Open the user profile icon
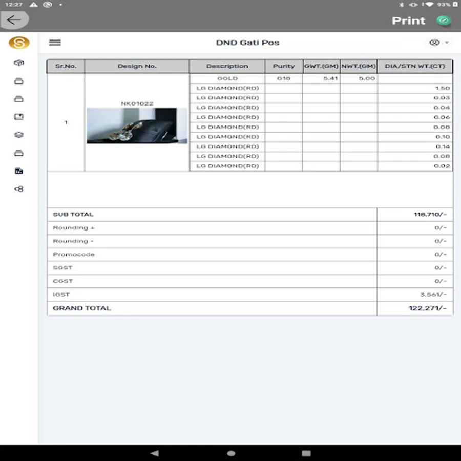Viewport: 461px width, 461px height. tap(434, 43)
